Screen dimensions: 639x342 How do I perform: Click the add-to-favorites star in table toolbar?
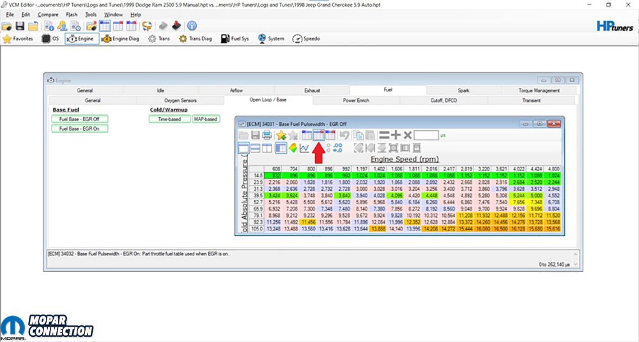281,135
